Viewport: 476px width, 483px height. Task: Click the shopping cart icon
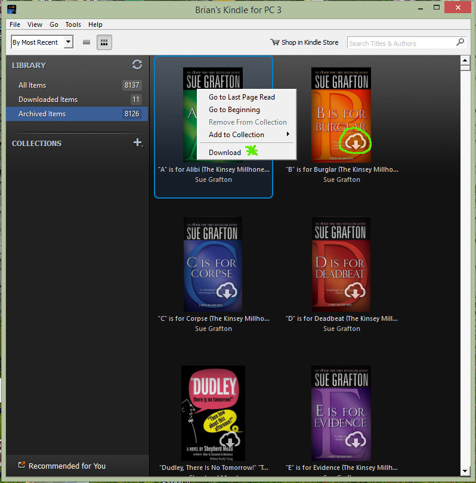275,42
